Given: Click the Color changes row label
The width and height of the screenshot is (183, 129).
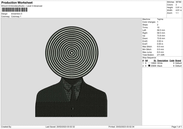Looking at the screenshot, I should click(x=149, y=22).
